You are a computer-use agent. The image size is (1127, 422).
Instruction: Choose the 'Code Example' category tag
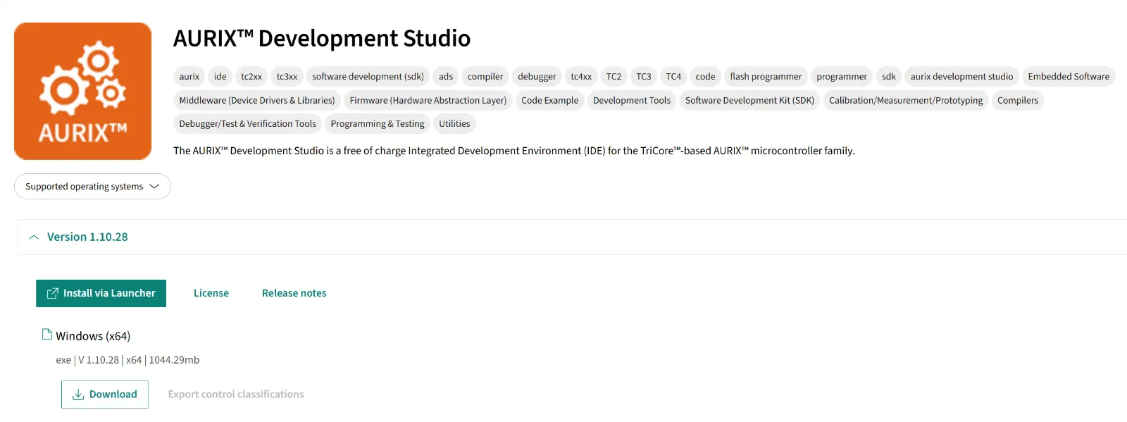(549, 101)
